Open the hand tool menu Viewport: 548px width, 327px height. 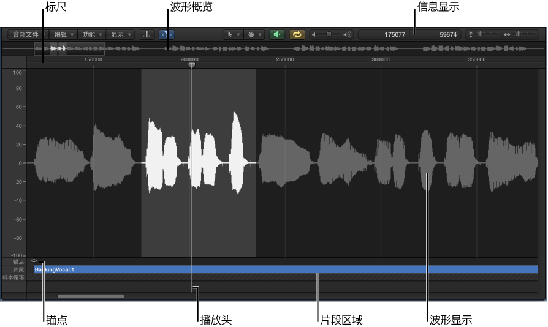[x=254, y=34]
